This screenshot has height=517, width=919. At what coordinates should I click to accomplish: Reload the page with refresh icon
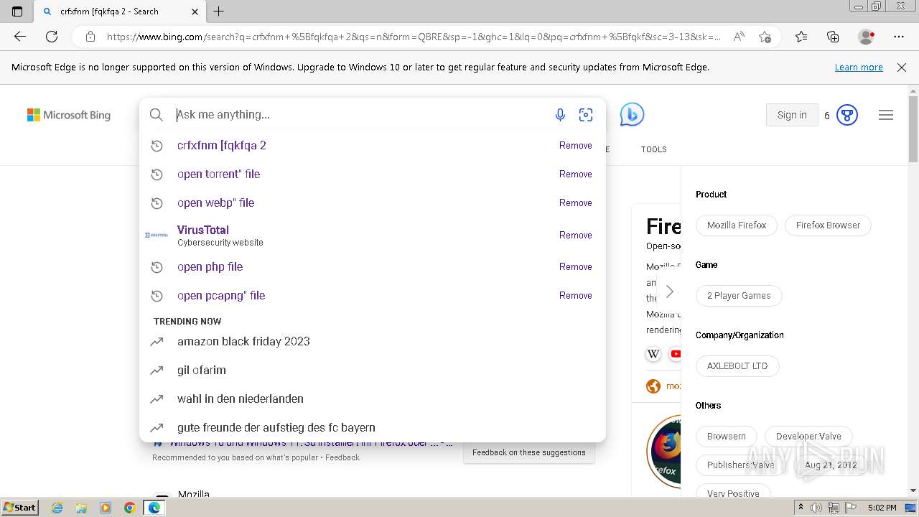(52, 37)
